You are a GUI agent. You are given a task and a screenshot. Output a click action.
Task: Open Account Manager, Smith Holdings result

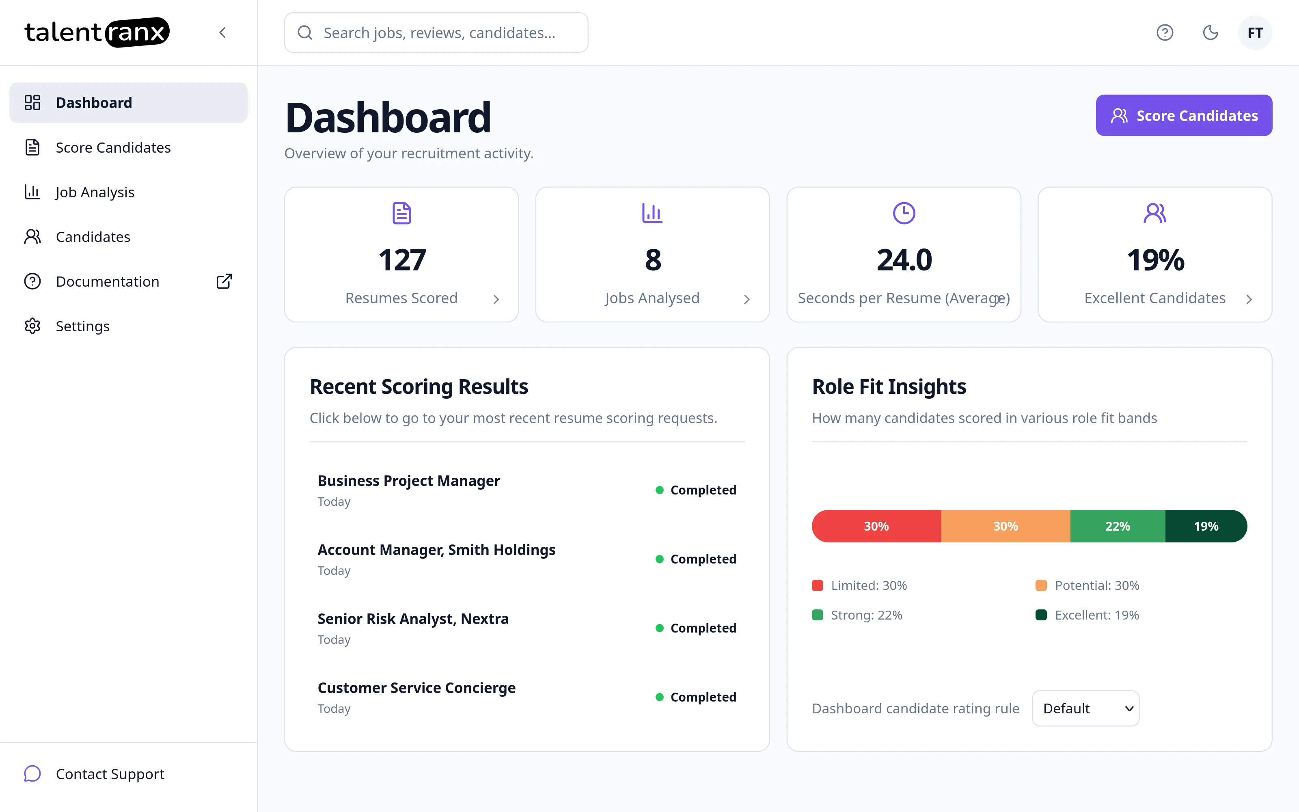pyautogui.click(x=527, y=559)
